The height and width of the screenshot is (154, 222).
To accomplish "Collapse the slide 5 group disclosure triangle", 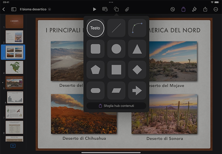I will [x=3, y=83].
